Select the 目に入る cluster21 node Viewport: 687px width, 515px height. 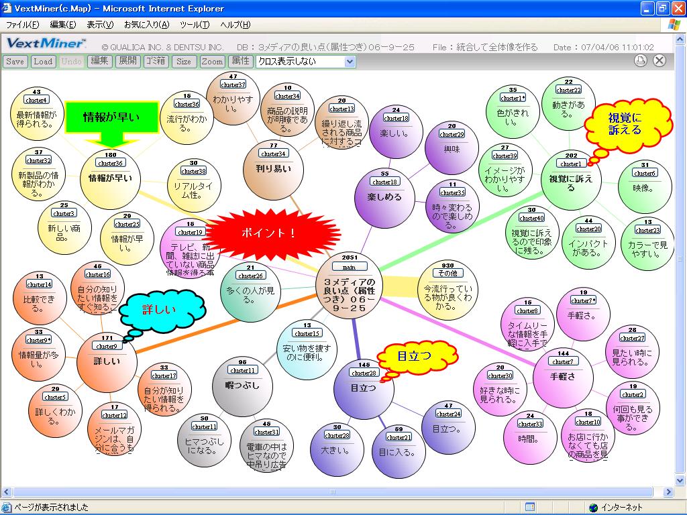click(399, 451)
